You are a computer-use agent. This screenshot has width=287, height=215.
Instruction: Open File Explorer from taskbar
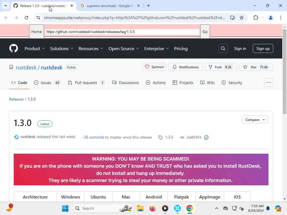click(x=140, y=208)
